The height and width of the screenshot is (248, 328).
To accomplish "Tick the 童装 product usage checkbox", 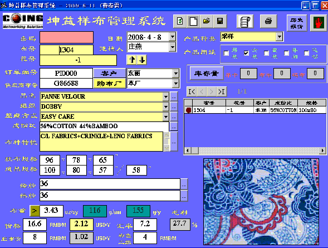I will pyautogui.click(x=266, y=53).
